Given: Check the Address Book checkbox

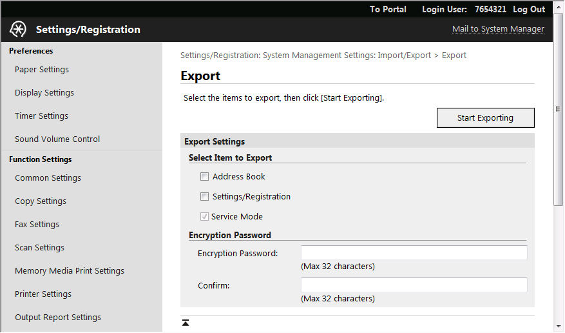Looking at the screenshot, I should tap(204, 176).
